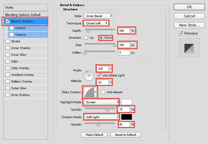208x144 pixels.
Task: Tick the Outer Glow checkbox
Action: 8,88
